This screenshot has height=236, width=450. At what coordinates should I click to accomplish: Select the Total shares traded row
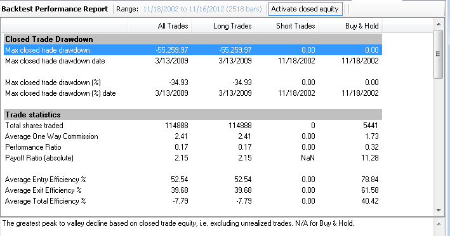(193, 126)
